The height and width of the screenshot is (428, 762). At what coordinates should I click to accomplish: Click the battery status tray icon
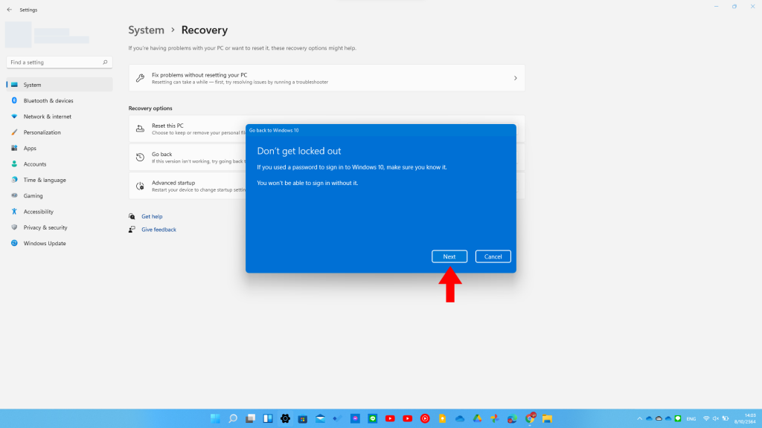725,418
